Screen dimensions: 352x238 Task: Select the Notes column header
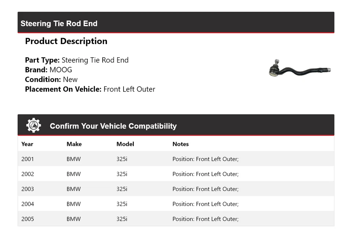coord(180,144)
